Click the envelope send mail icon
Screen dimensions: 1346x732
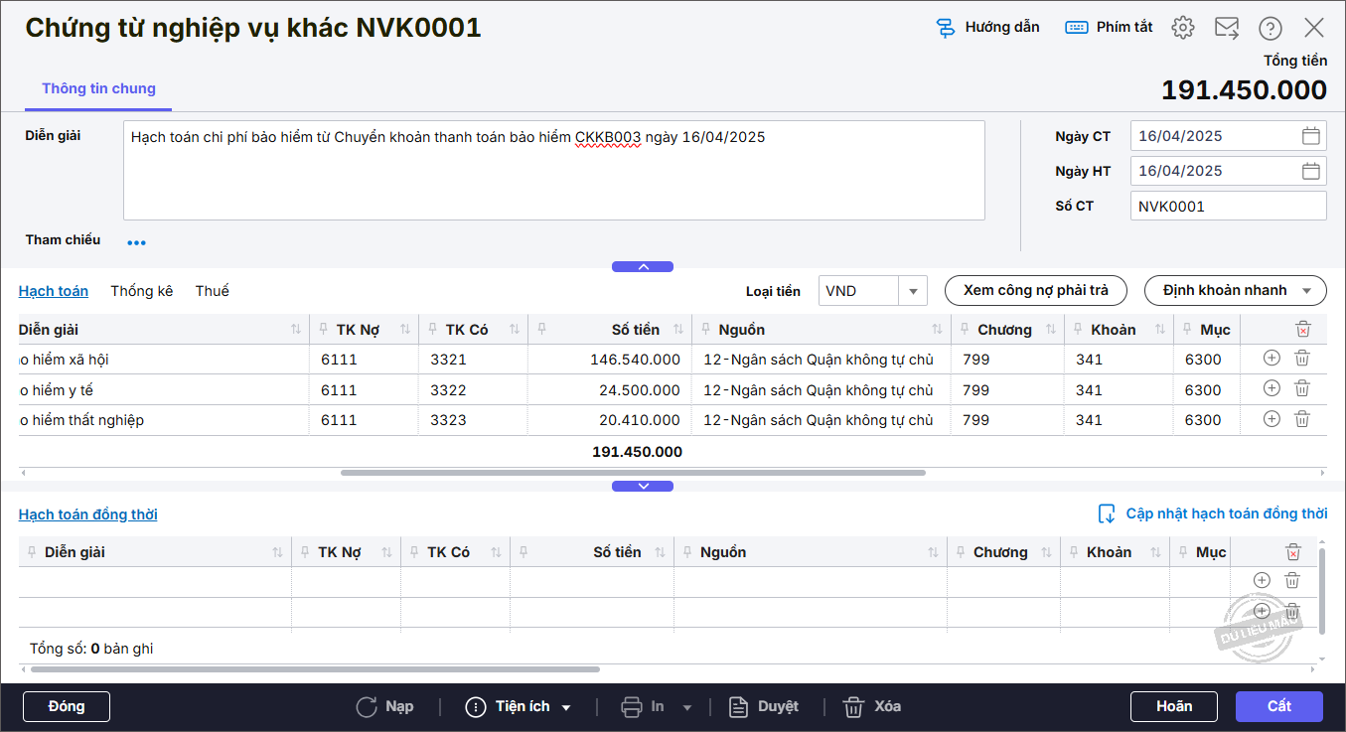click(1227, 28)
